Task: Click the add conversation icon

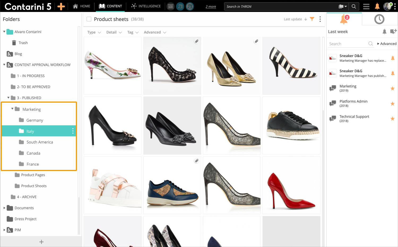Action: click(393, 31)
